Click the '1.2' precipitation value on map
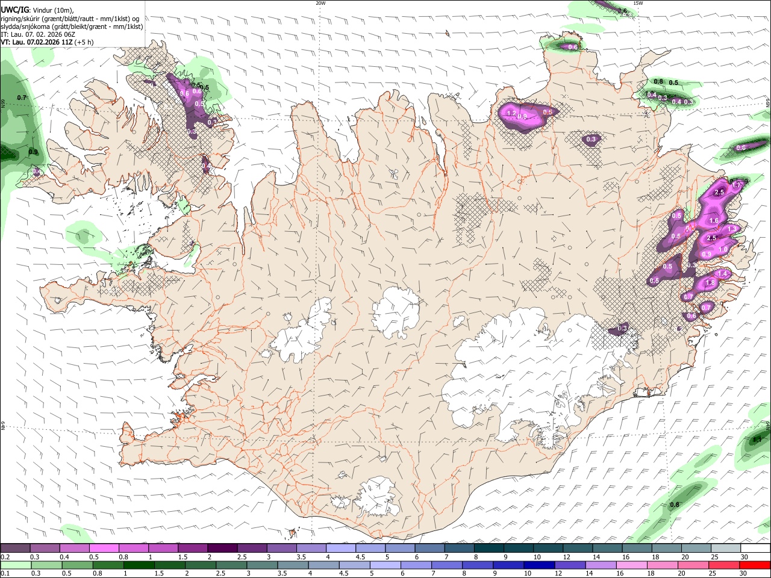This screenshot has height=578, width=771. pos(511,113)
